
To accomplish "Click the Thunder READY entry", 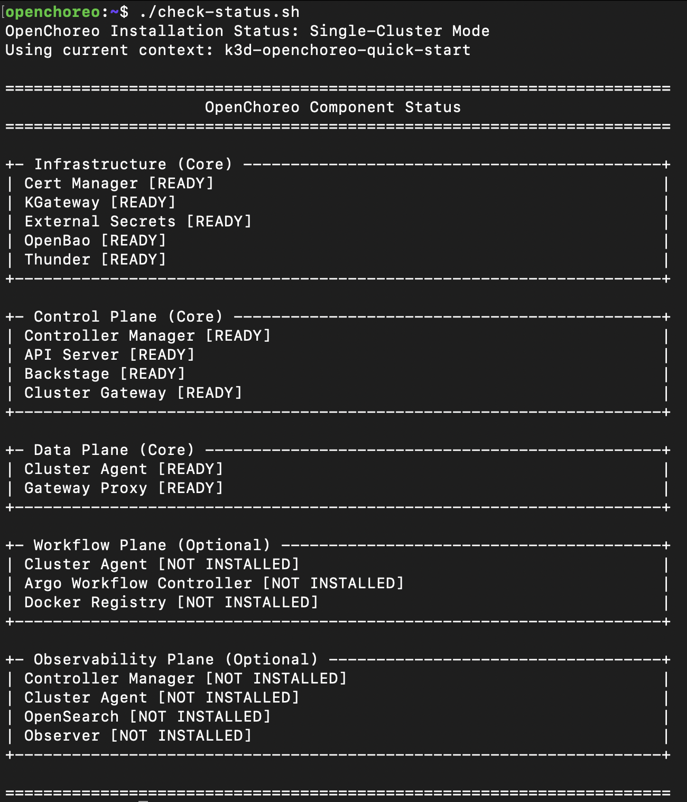I will (95, 260).
